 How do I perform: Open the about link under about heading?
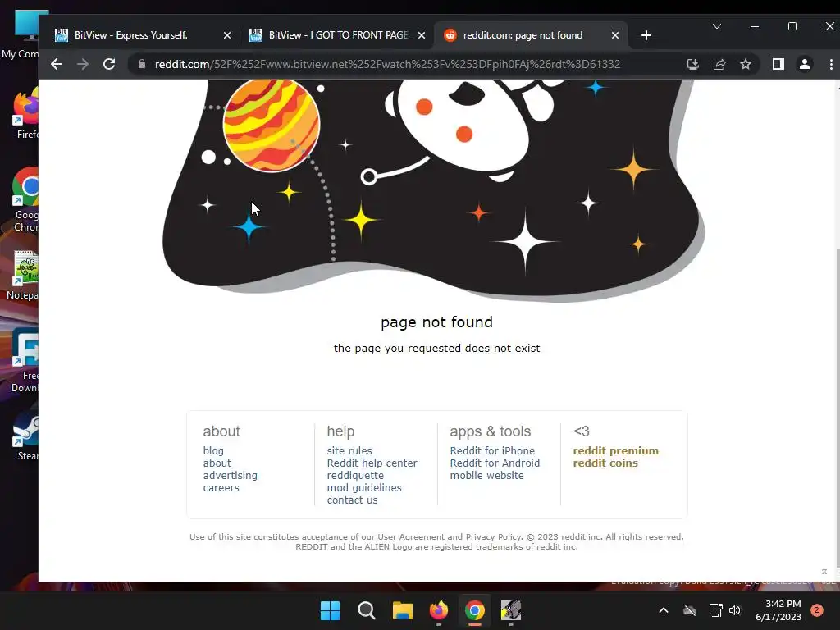[x=217, y=463]
